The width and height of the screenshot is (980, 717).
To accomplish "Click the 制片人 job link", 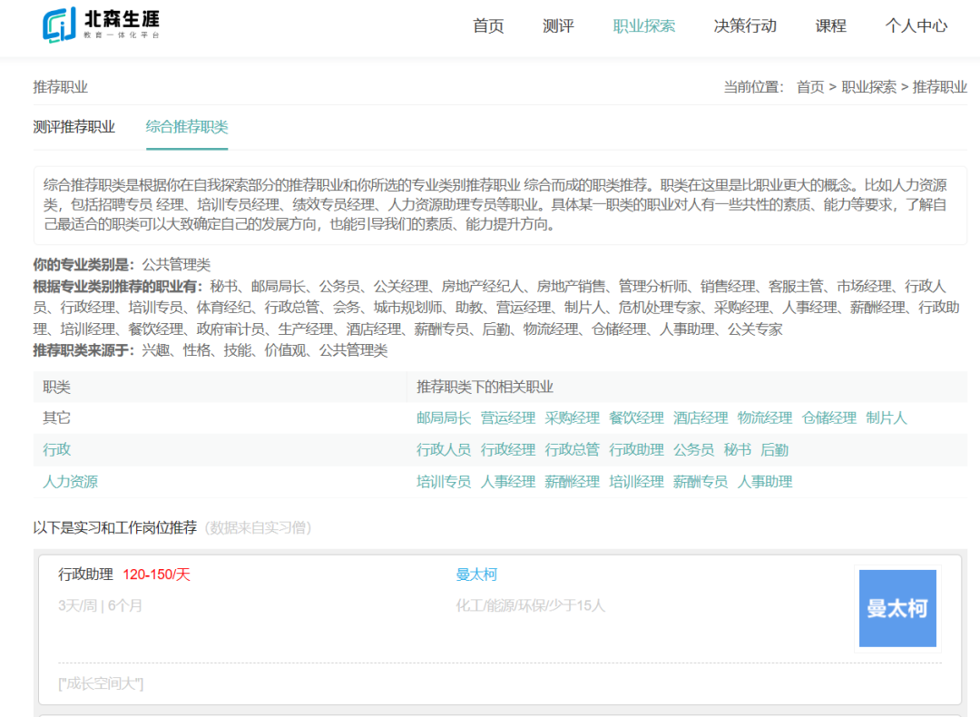I will pyautogui.click(x=887, y=418).
